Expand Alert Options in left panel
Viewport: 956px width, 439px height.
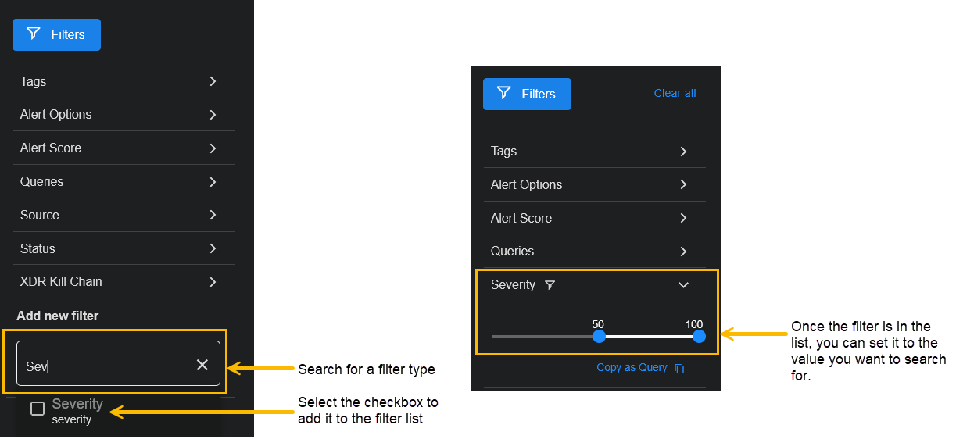(213, 115)
